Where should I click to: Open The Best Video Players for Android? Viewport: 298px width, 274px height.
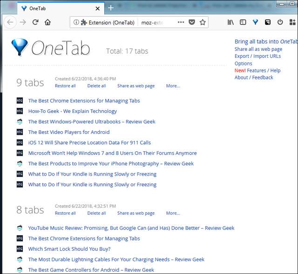click(69, 132)
